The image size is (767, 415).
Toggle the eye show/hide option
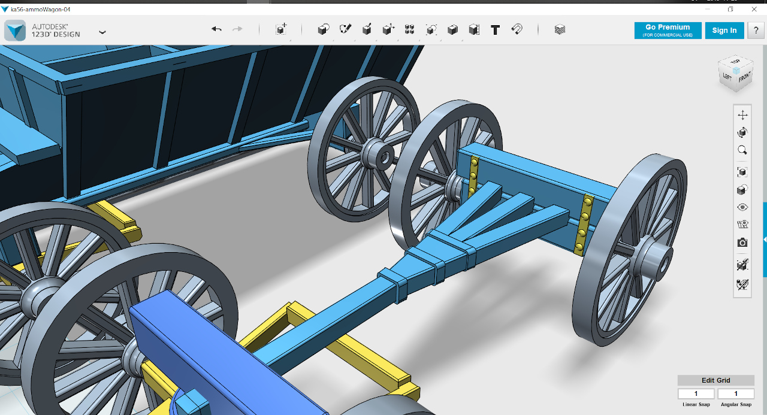pyautogui.click(x=742, y=207)
